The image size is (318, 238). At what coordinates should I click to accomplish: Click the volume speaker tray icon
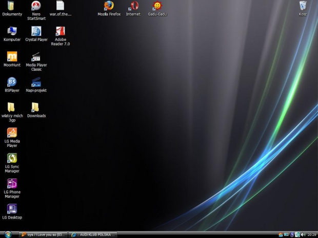(x=303, y=234)
